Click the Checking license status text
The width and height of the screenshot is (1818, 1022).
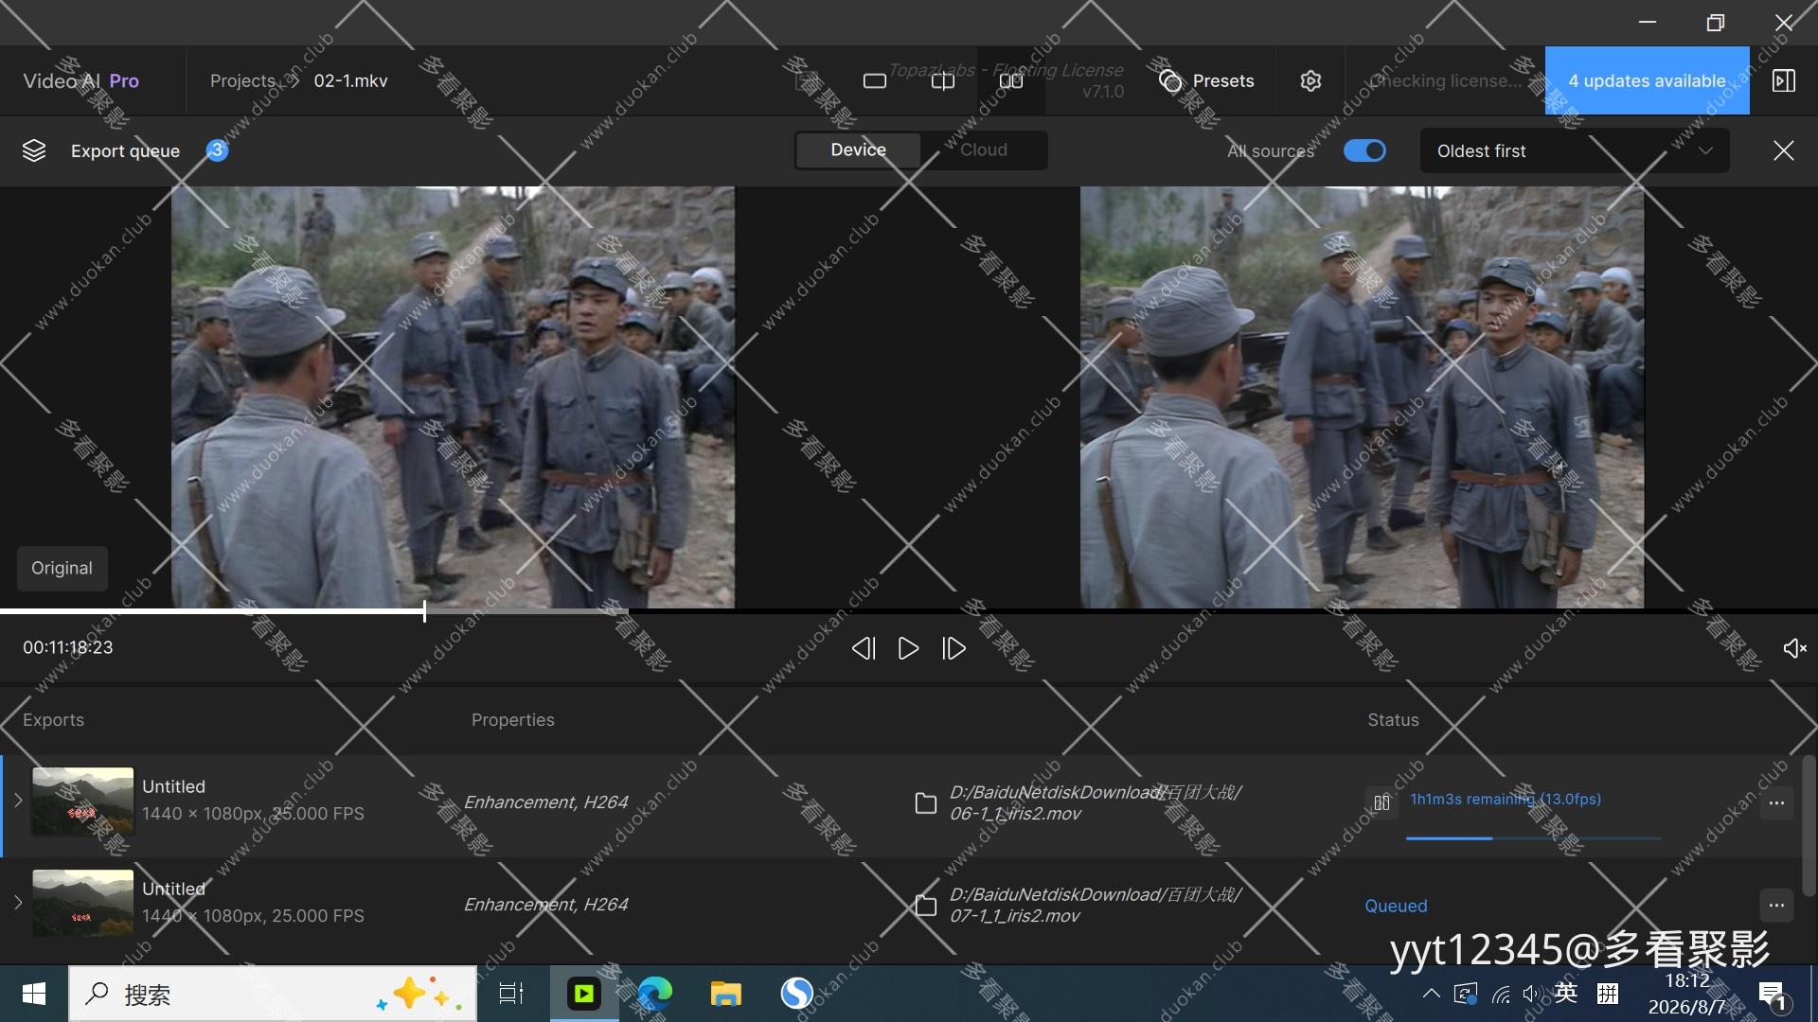point(1445,81)
